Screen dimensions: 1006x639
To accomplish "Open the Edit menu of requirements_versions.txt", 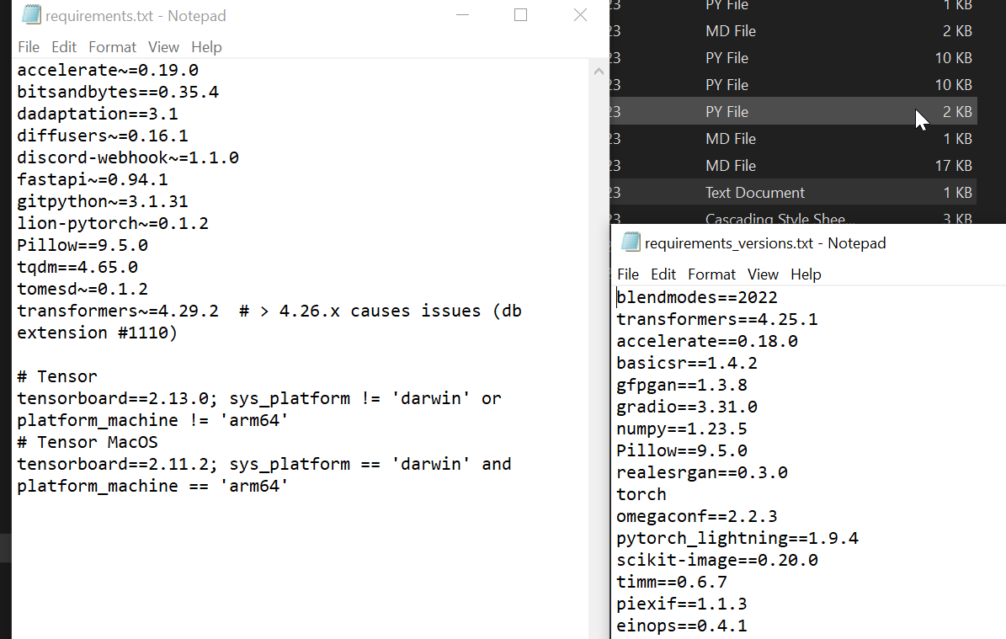I will coord(663,274).
